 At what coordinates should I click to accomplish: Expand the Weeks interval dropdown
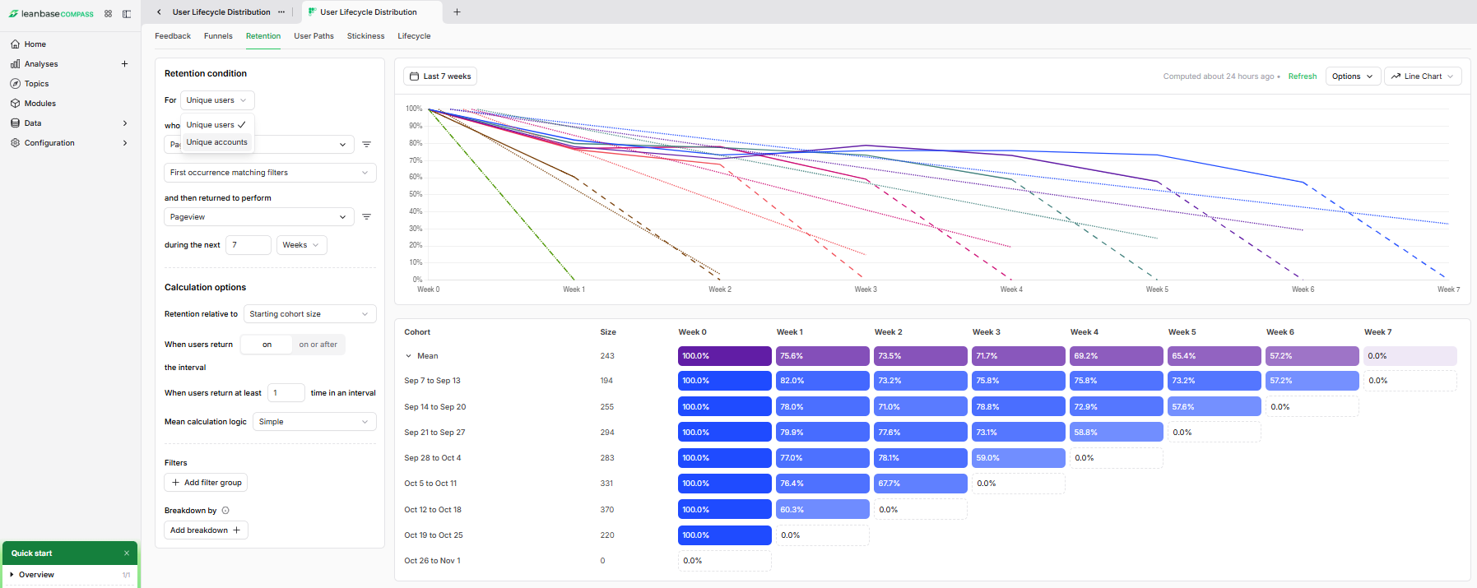tap(301, 245)
